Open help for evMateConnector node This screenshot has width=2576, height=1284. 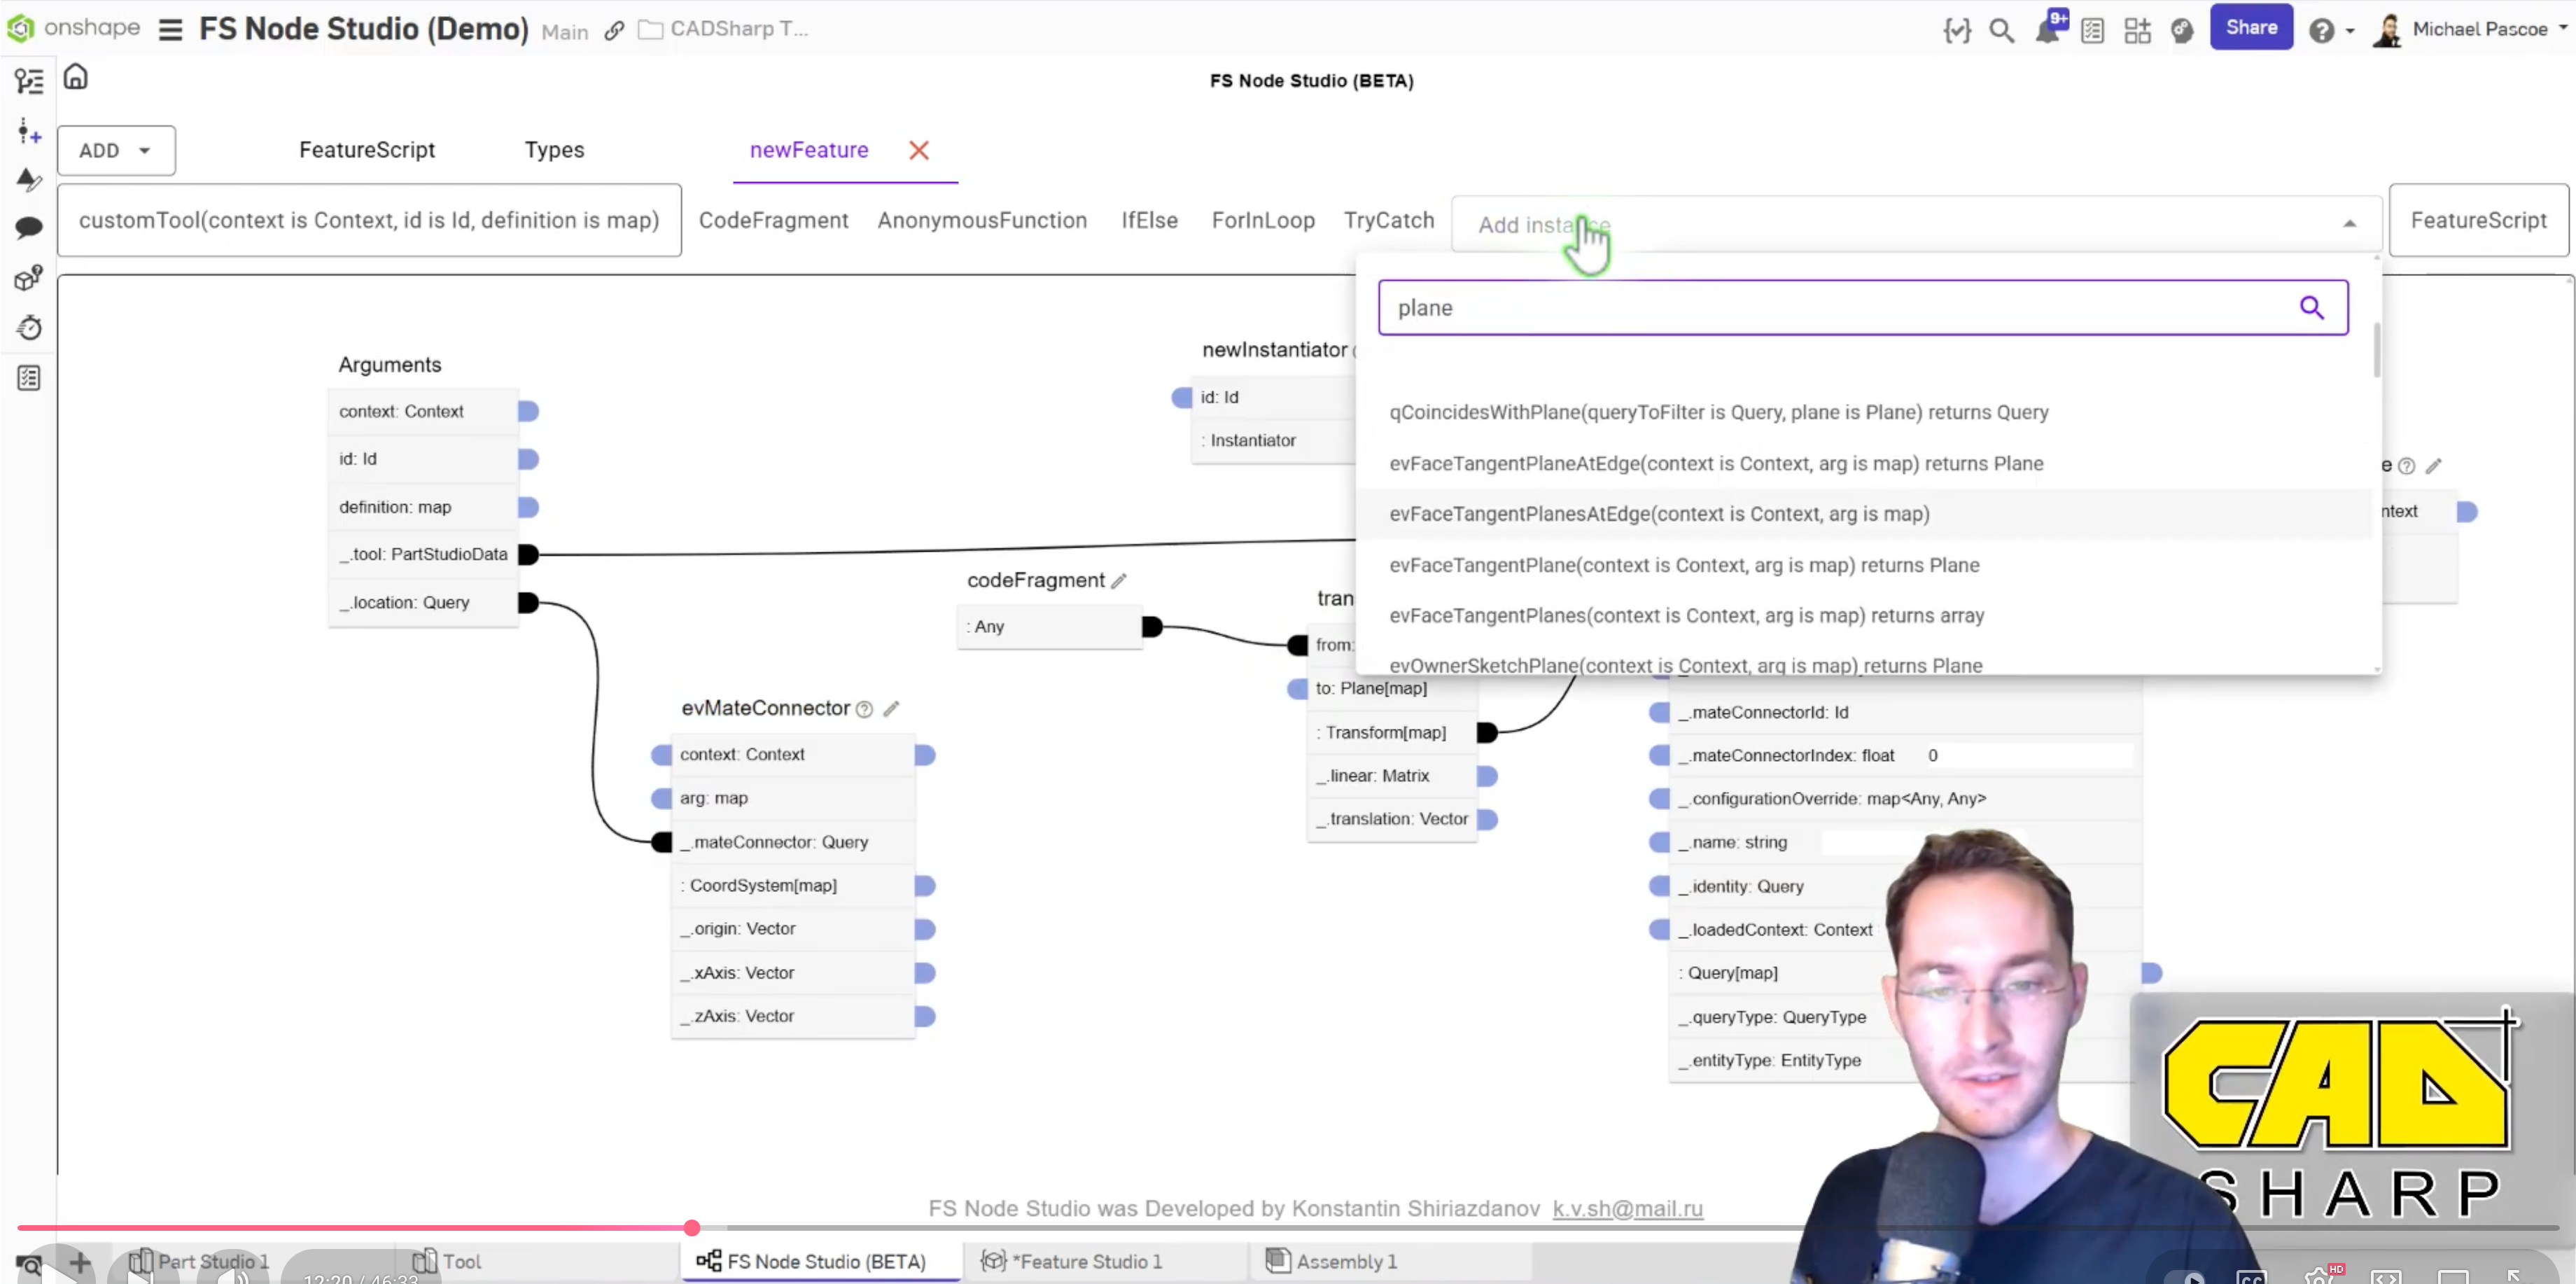pyautogui.click(x=864, y=709)
